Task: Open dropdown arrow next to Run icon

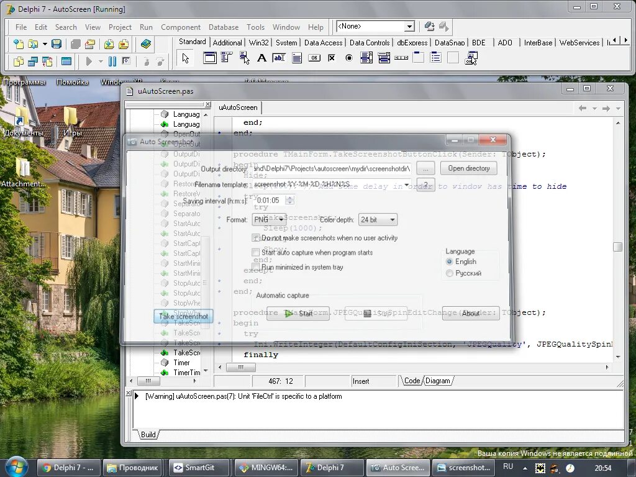Action: pyautogui.click(x=100, y=61)
